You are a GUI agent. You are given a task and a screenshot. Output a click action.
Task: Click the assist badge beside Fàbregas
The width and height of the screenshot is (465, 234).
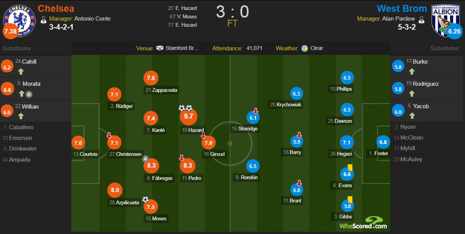coord(145,159)
